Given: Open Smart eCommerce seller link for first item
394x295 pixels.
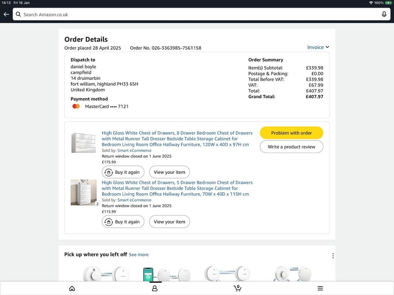Looking at the screenshot, I should (128, 151).
